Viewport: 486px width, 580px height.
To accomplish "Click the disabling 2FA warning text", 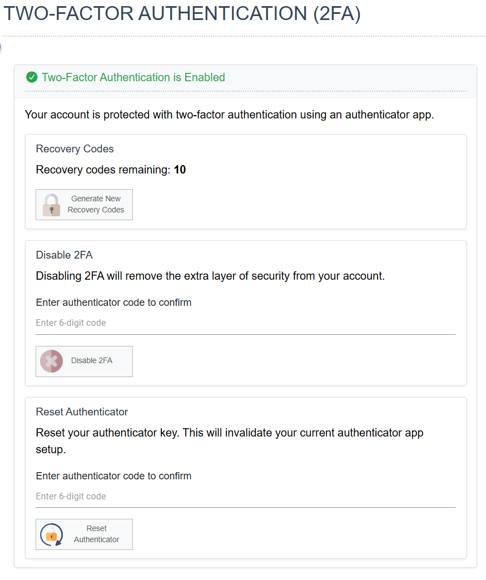I will pos(210,276).
